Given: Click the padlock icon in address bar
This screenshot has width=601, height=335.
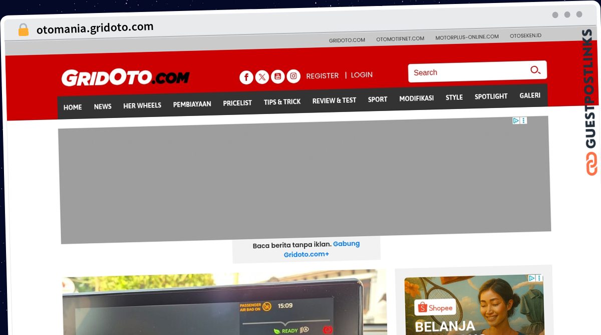Looking at the screenshot, I should (x=23, y=29).
